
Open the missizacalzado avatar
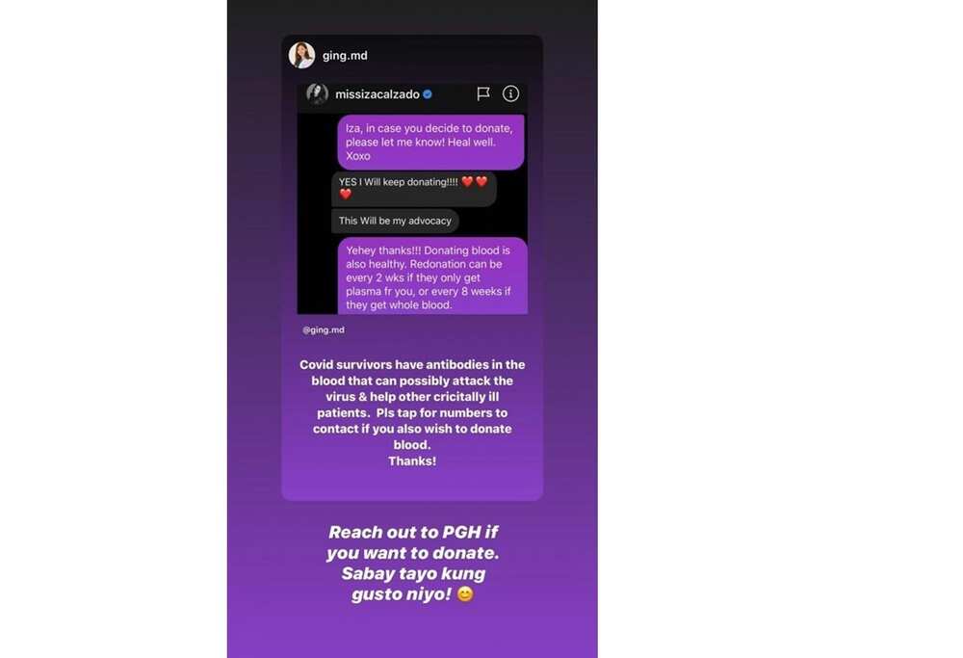click(317, 94)
